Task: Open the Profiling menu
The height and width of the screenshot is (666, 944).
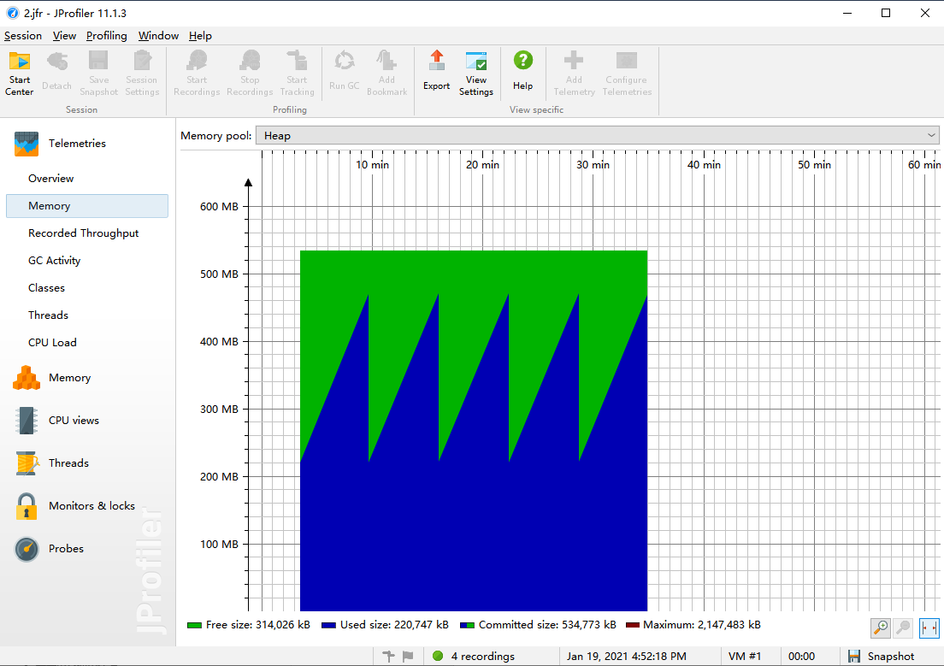Action: point(106,36)
